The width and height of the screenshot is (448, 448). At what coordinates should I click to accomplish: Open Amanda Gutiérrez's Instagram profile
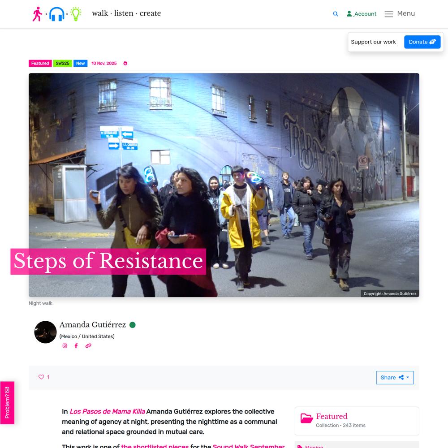pos(65,346)
